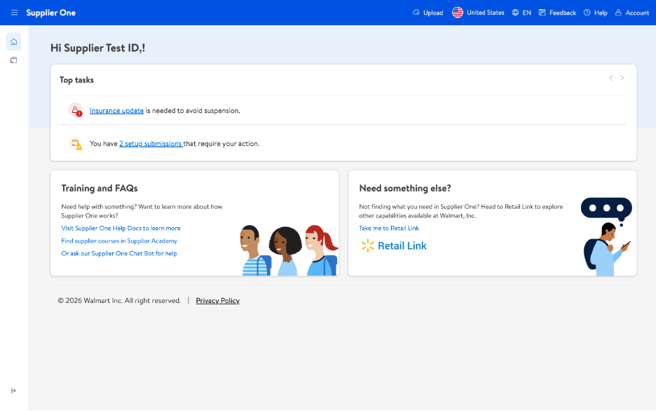Click the Top tasks heading
The width and height of the screenshot is (656, 411).
click(x=76, y=80)
